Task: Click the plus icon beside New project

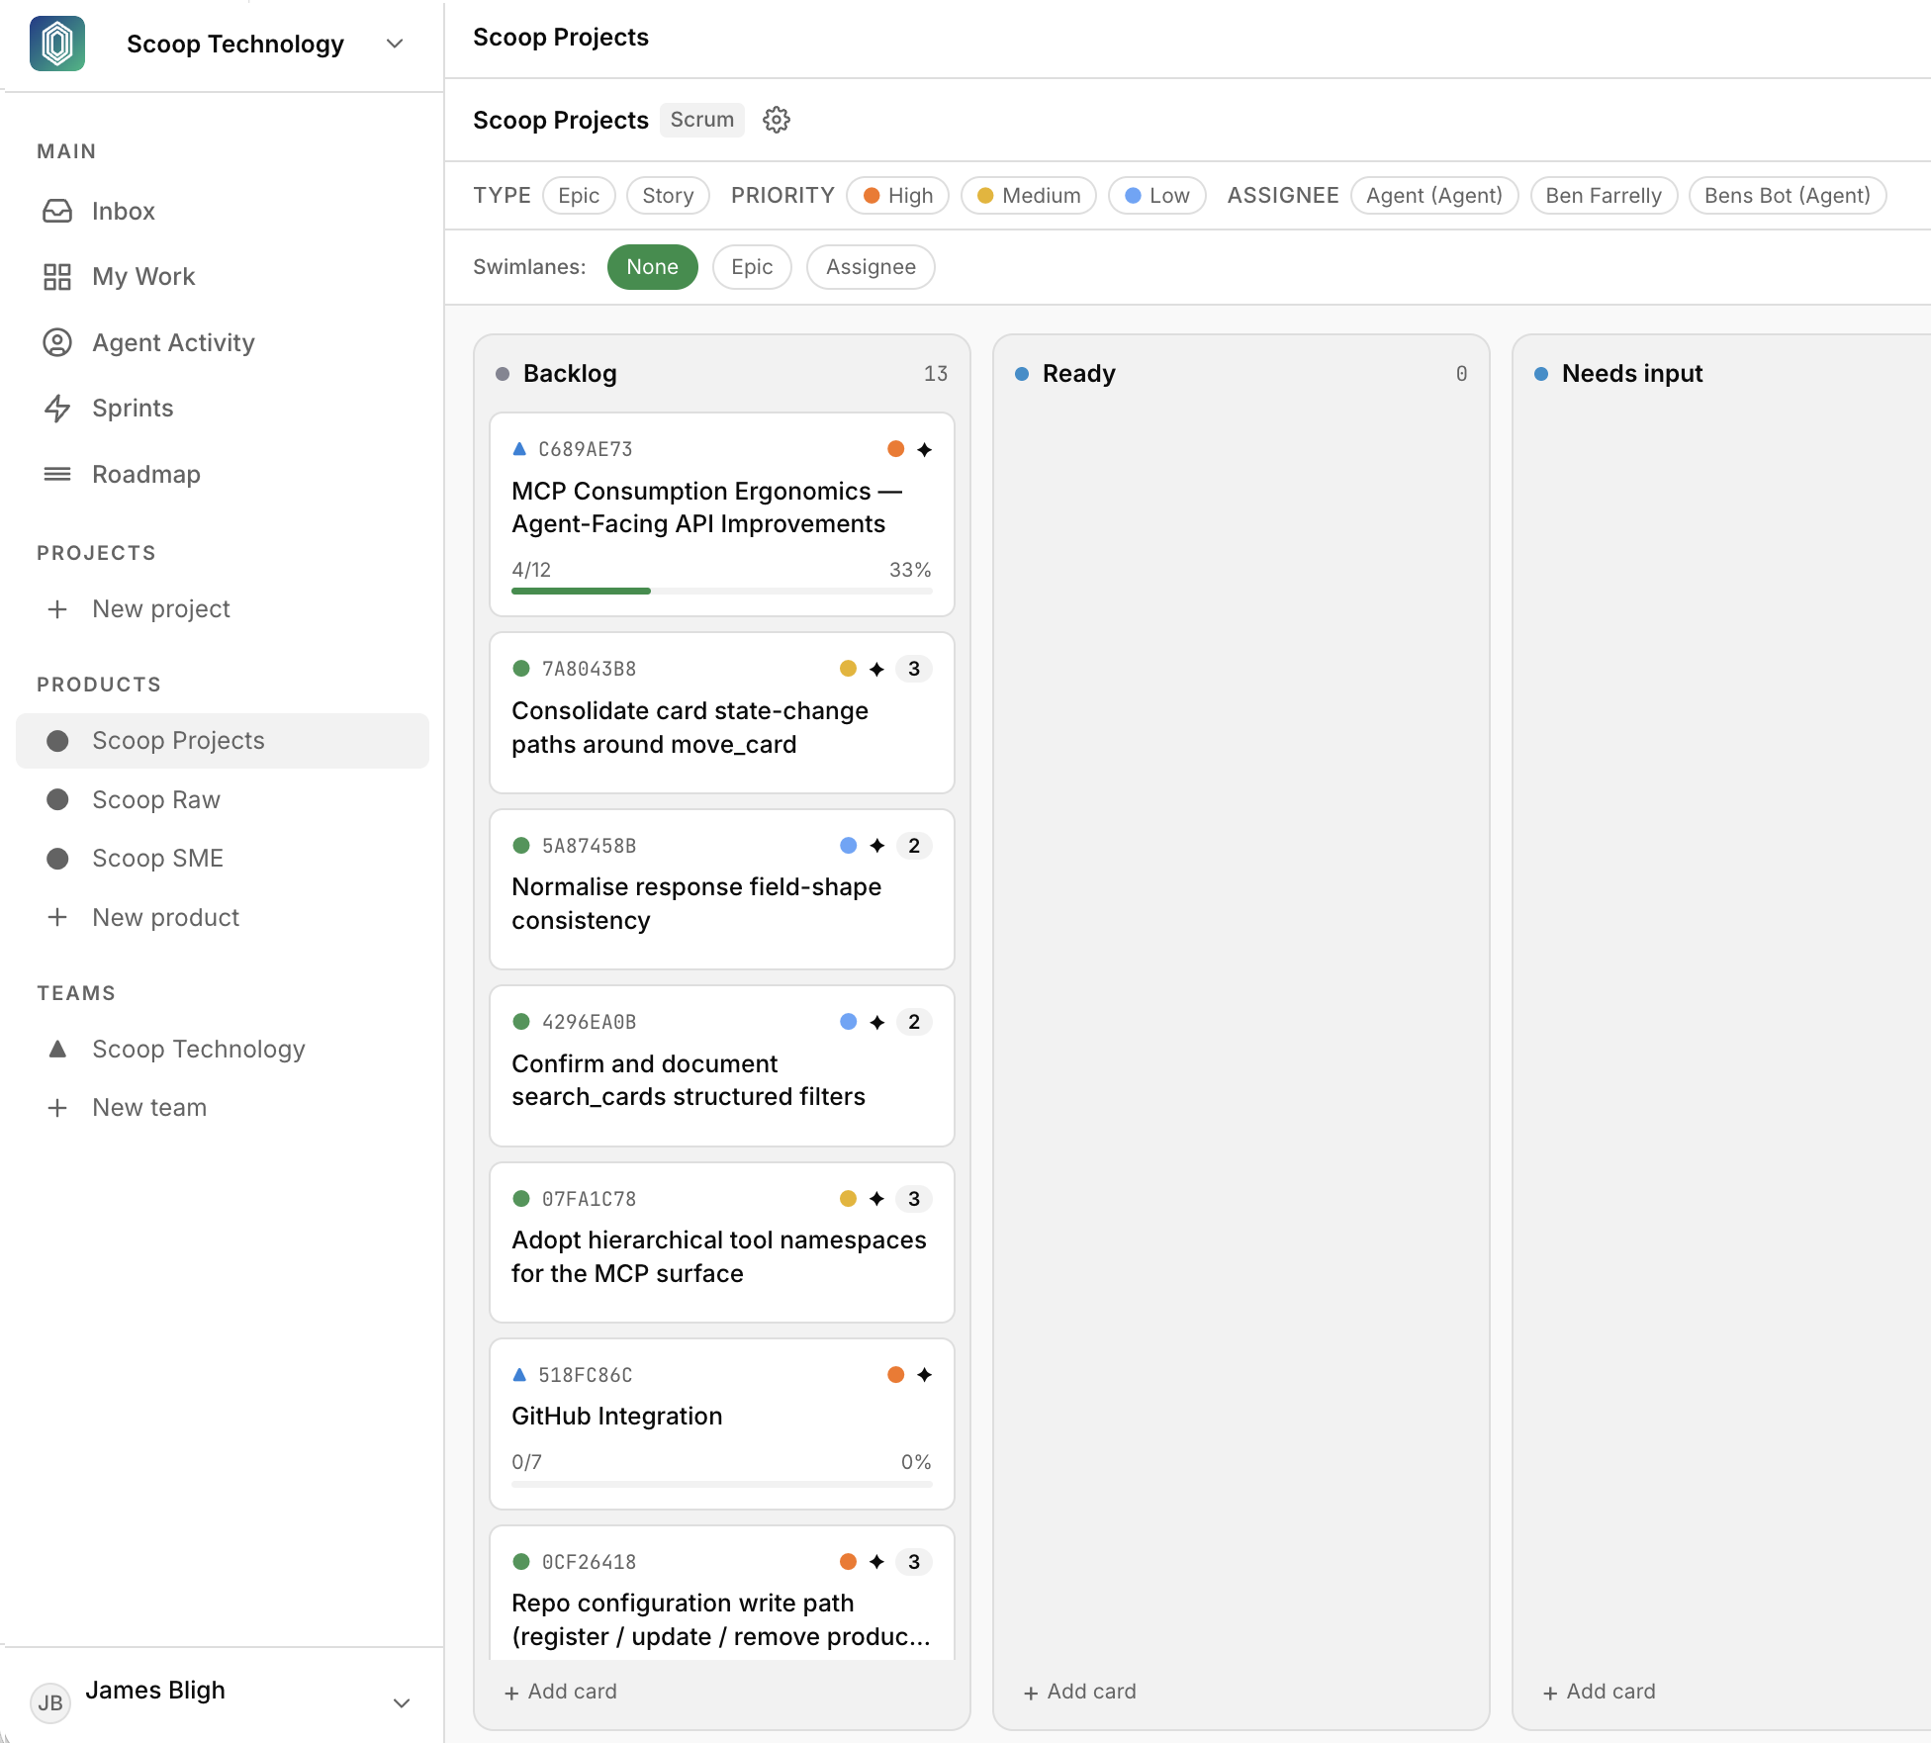Action: [x=57, y=609]
